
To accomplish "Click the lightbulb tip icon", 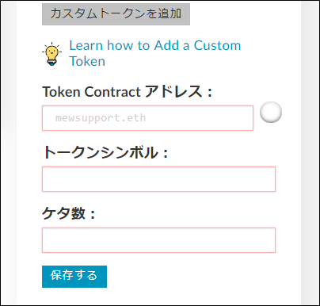I will click(51, 54).
